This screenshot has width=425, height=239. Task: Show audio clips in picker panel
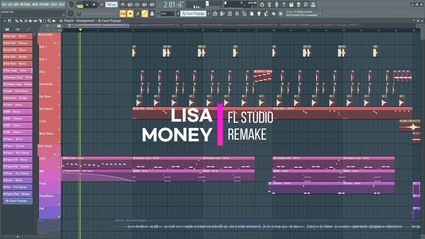[x=18, y=29]
